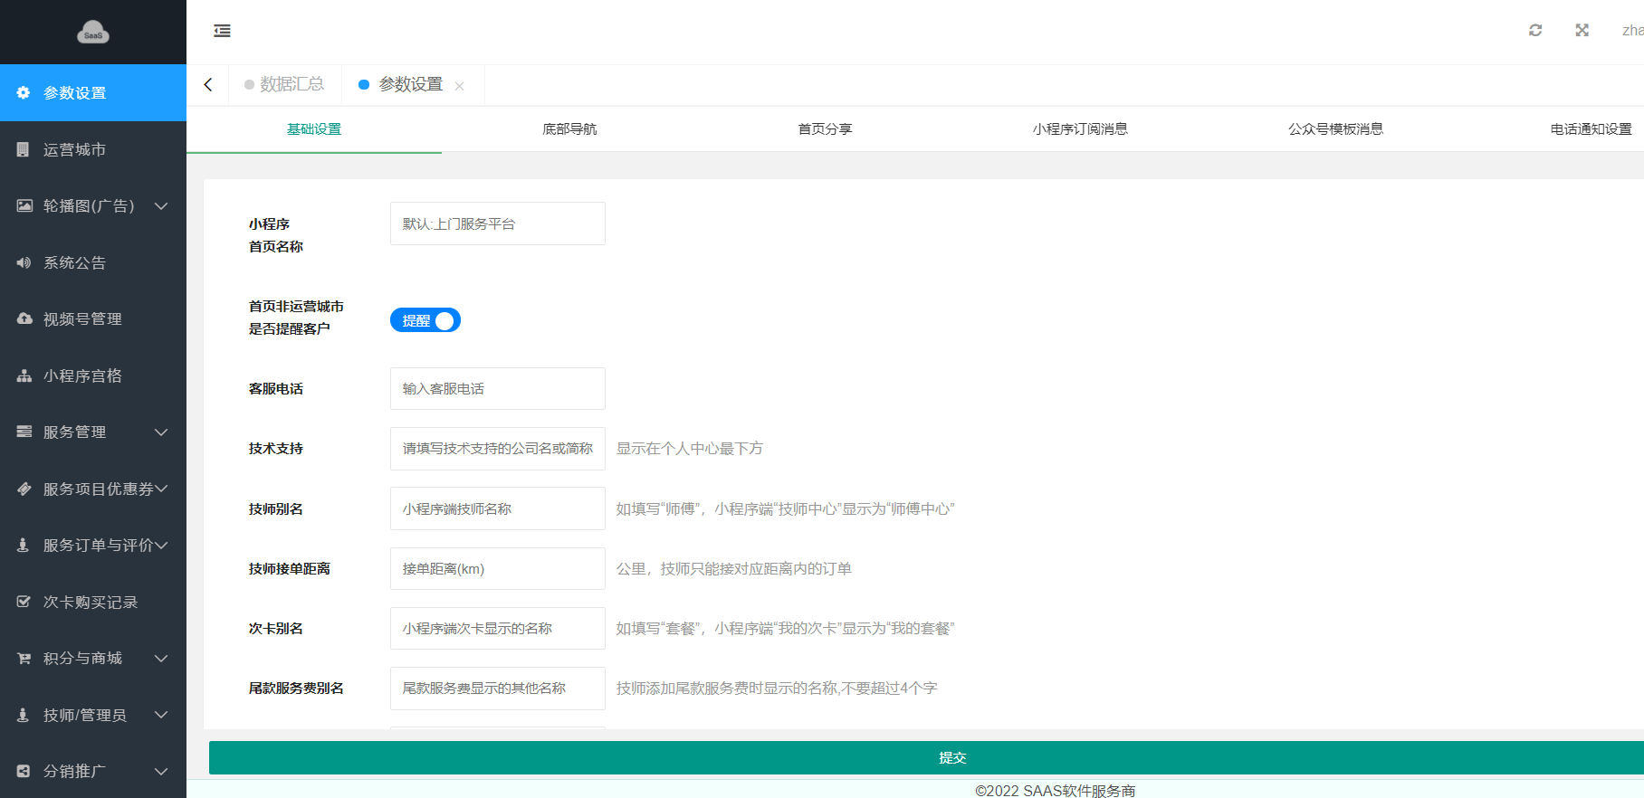The width and height of the screenshot is (1644, 798).
Task: Open the 电话通知设置 settings tab
Action: [x=1591, y=129]
